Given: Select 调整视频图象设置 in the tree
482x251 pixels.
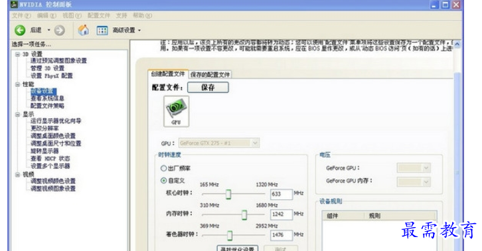Looking at the screenshot, I should (53, 189).
